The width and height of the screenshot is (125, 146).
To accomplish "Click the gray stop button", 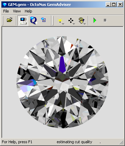I will point(105,20).
